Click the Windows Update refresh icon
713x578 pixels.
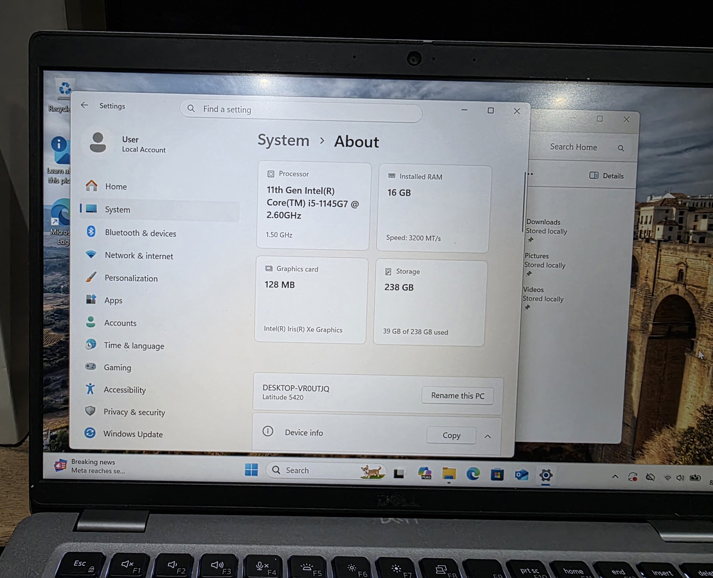click(90, 433)
